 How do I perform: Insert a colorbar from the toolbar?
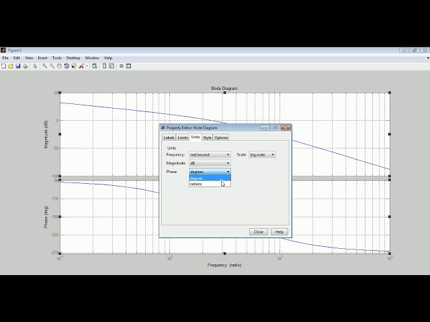(x=104, y=66)
